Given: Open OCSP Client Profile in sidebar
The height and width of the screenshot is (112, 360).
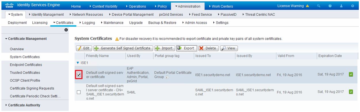Looking at the screenshot, I should click(x=25, y=80).
